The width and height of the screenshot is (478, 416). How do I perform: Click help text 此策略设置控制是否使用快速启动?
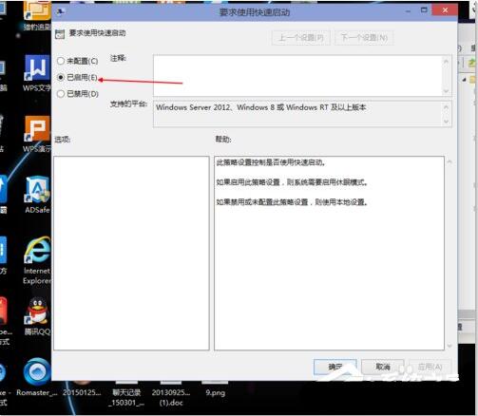click(271, 162)
